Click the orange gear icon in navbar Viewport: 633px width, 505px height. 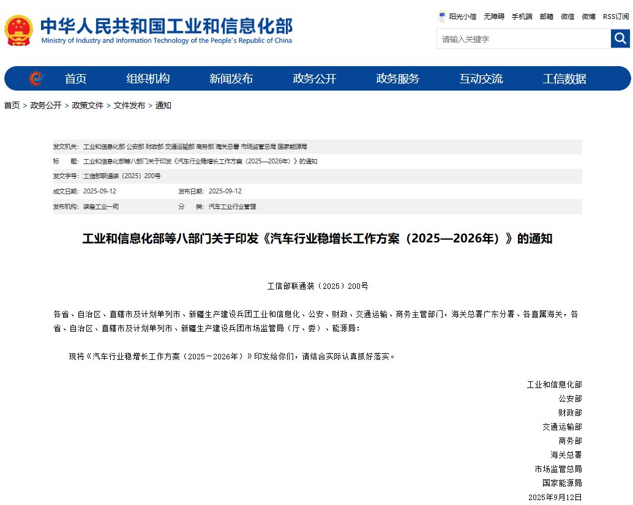pos(36,78)
